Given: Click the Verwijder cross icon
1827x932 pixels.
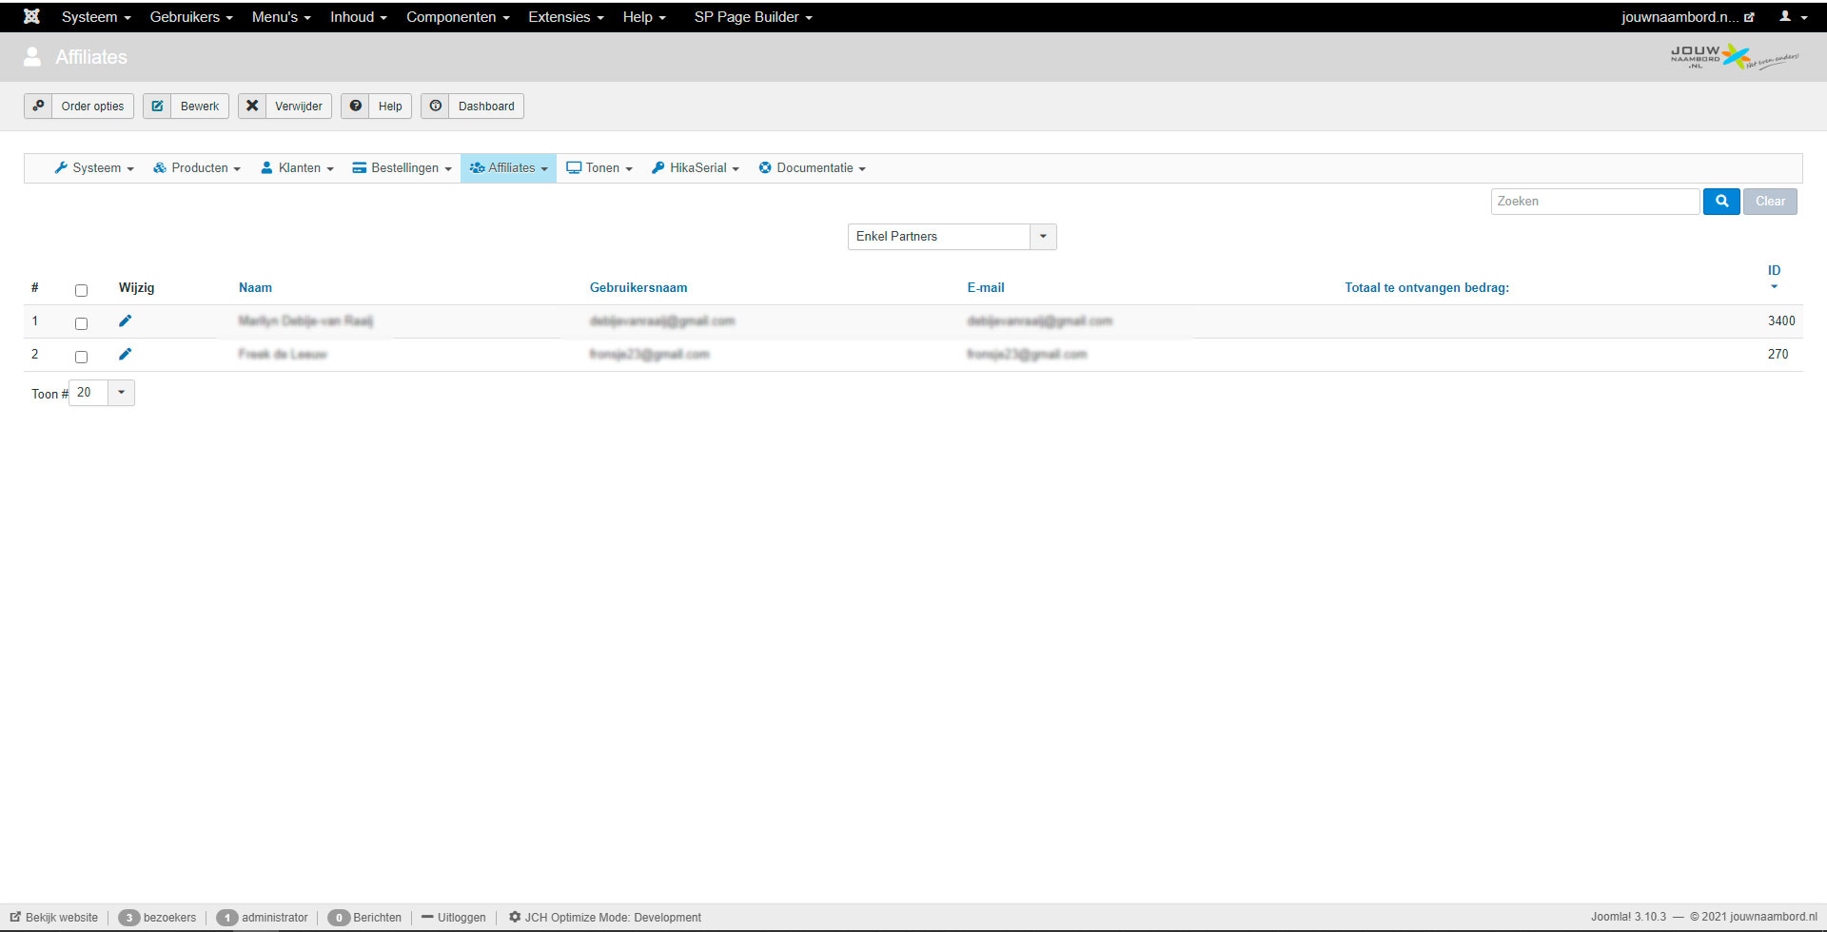Looking at the screenshot, I should pyautogui.click(x=252, y=106).
